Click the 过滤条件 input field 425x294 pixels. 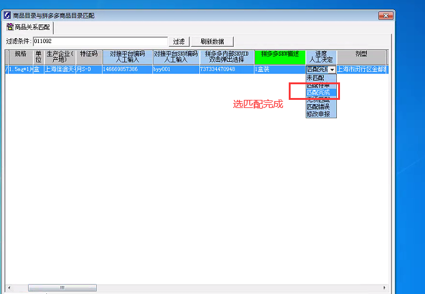pyautogui.click(x=100, y=41)
